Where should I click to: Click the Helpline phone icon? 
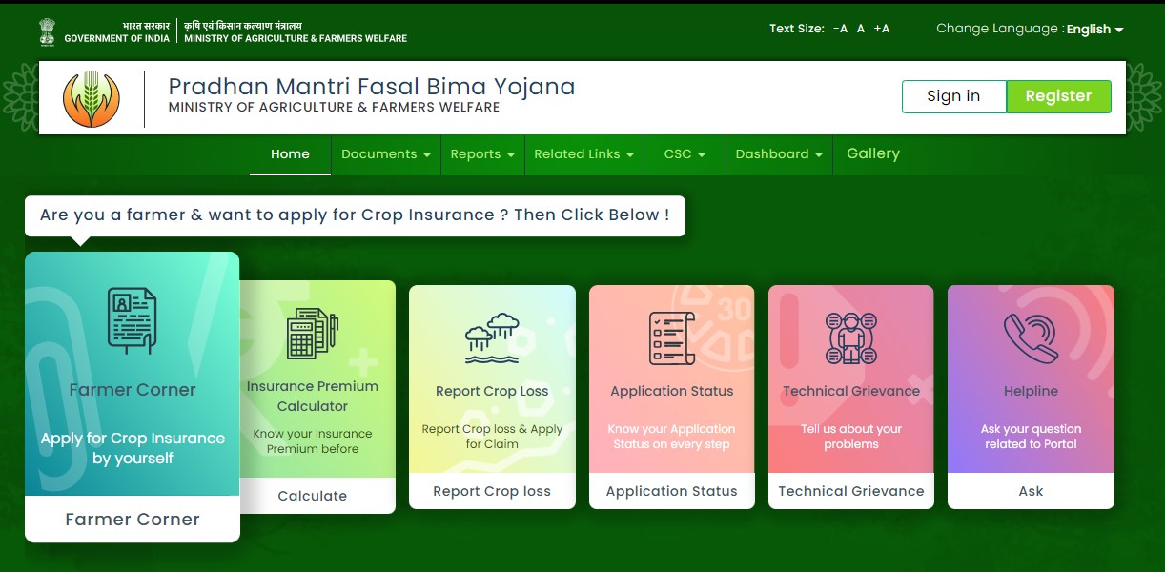pos(1031,338)
